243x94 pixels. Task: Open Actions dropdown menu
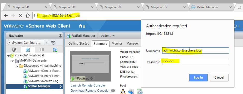[108, 36]
